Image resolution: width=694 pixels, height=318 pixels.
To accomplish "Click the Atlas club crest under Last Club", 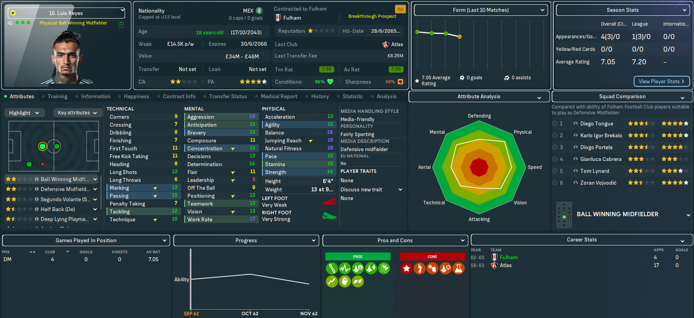I will [385, 45].
